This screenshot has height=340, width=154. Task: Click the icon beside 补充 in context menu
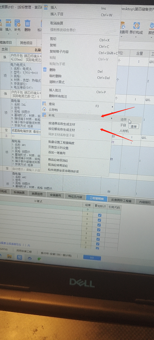click(45, 115)
